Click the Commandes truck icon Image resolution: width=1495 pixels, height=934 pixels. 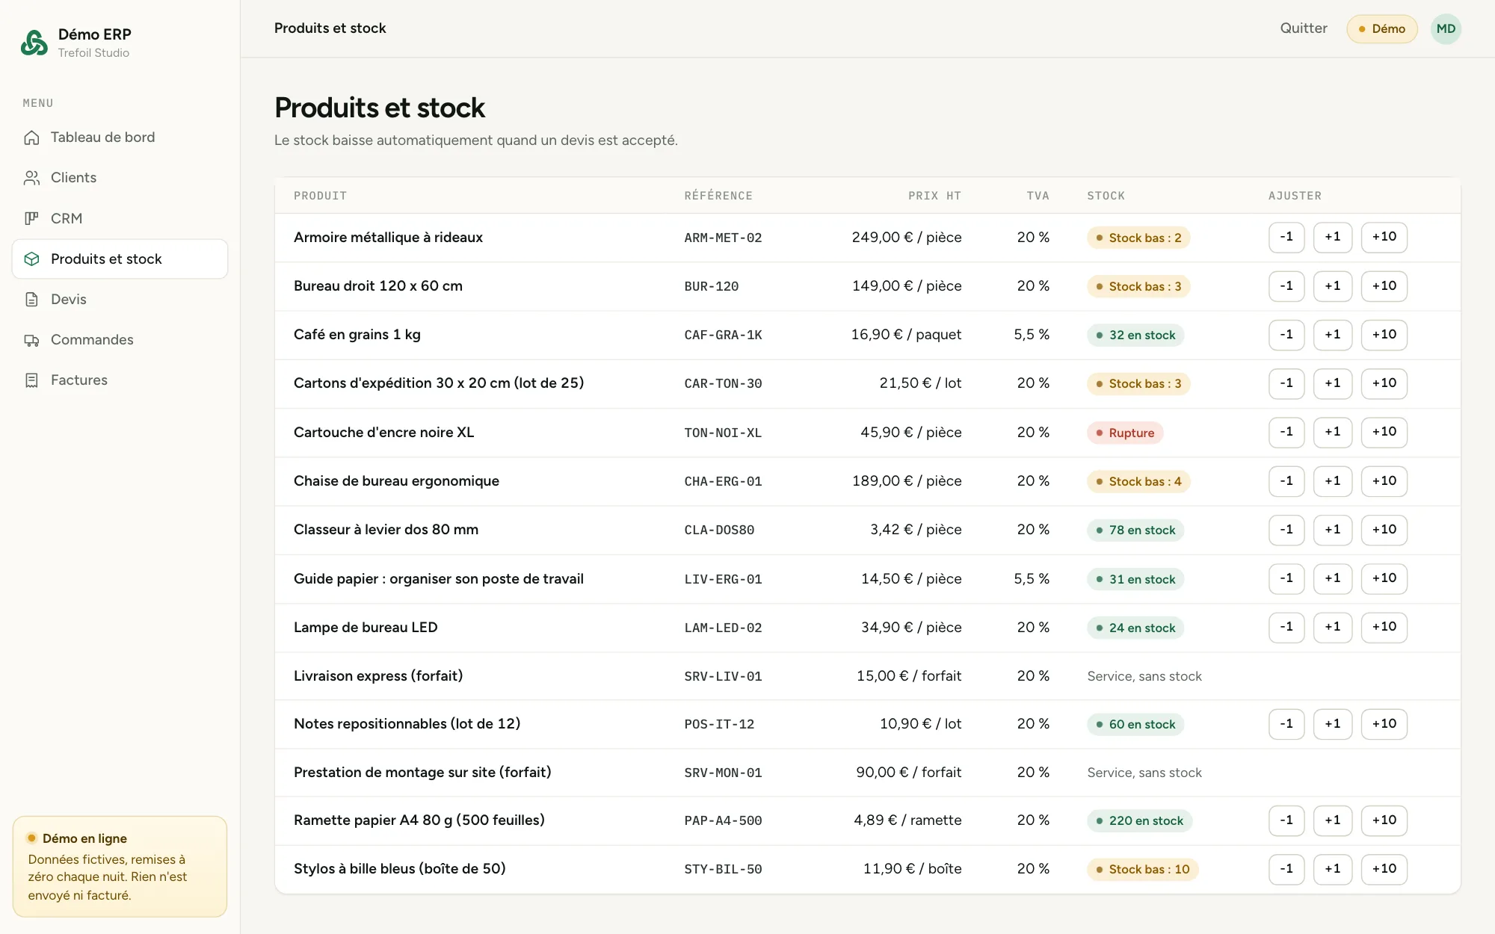coord(31,340)
